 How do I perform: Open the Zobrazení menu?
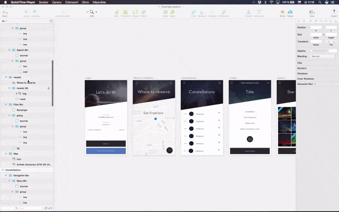(x=72, y=2)
